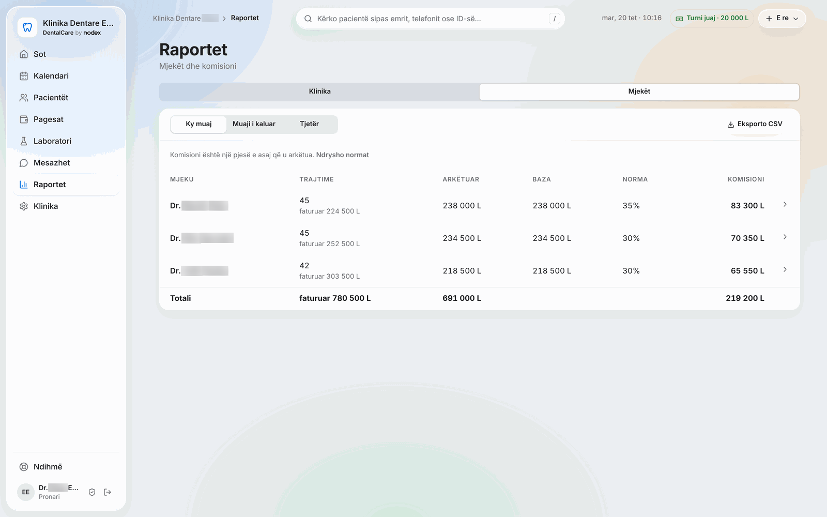
Task: Click the ARKËTUAR column header
Action: click(461, 179)
